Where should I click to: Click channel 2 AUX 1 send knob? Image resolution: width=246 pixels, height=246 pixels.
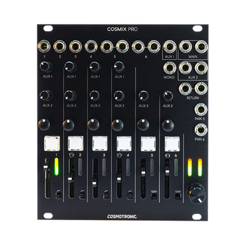point(70,66)
